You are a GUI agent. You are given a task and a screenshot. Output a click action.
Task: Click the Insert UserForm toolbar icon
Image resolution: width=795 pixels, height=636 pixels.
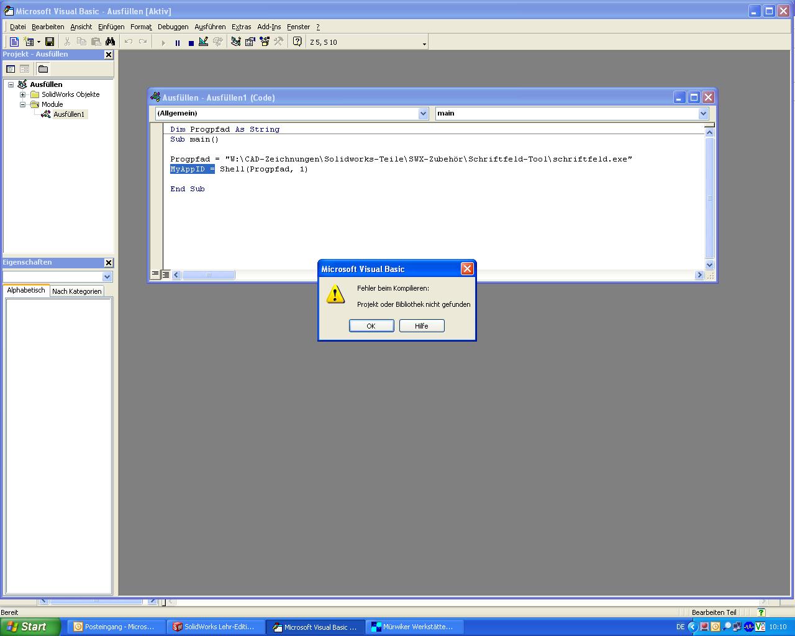(x=29, y=42)
